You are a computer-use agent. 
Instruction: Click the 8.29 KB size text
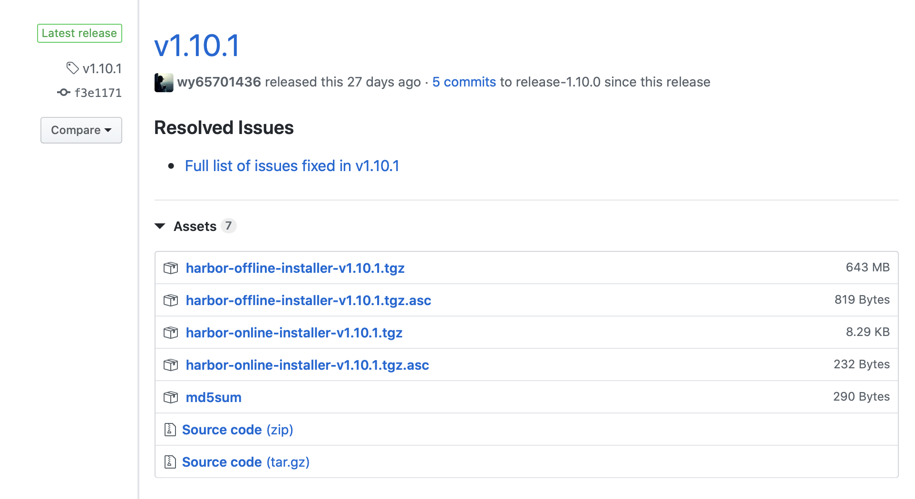coord(868,332)
